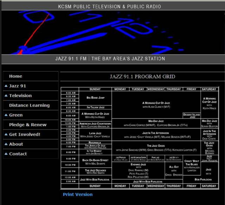Click the top SUNDAY column header

(95, 89)
